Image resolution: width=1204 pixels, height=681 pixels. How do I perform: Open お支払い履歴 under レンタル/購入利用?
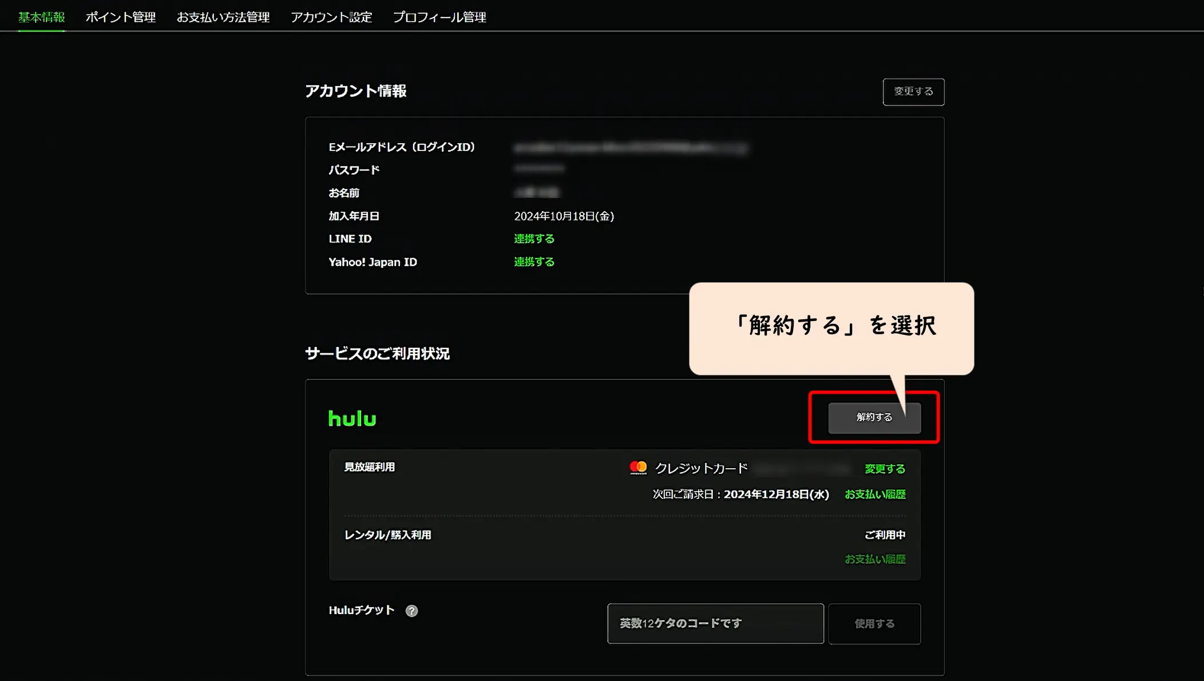875,559
